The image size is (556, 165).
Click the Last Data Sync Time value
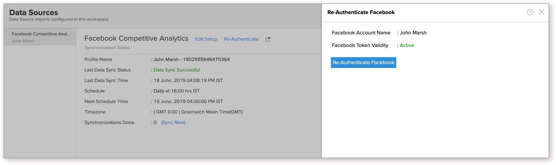click(188, 81)
